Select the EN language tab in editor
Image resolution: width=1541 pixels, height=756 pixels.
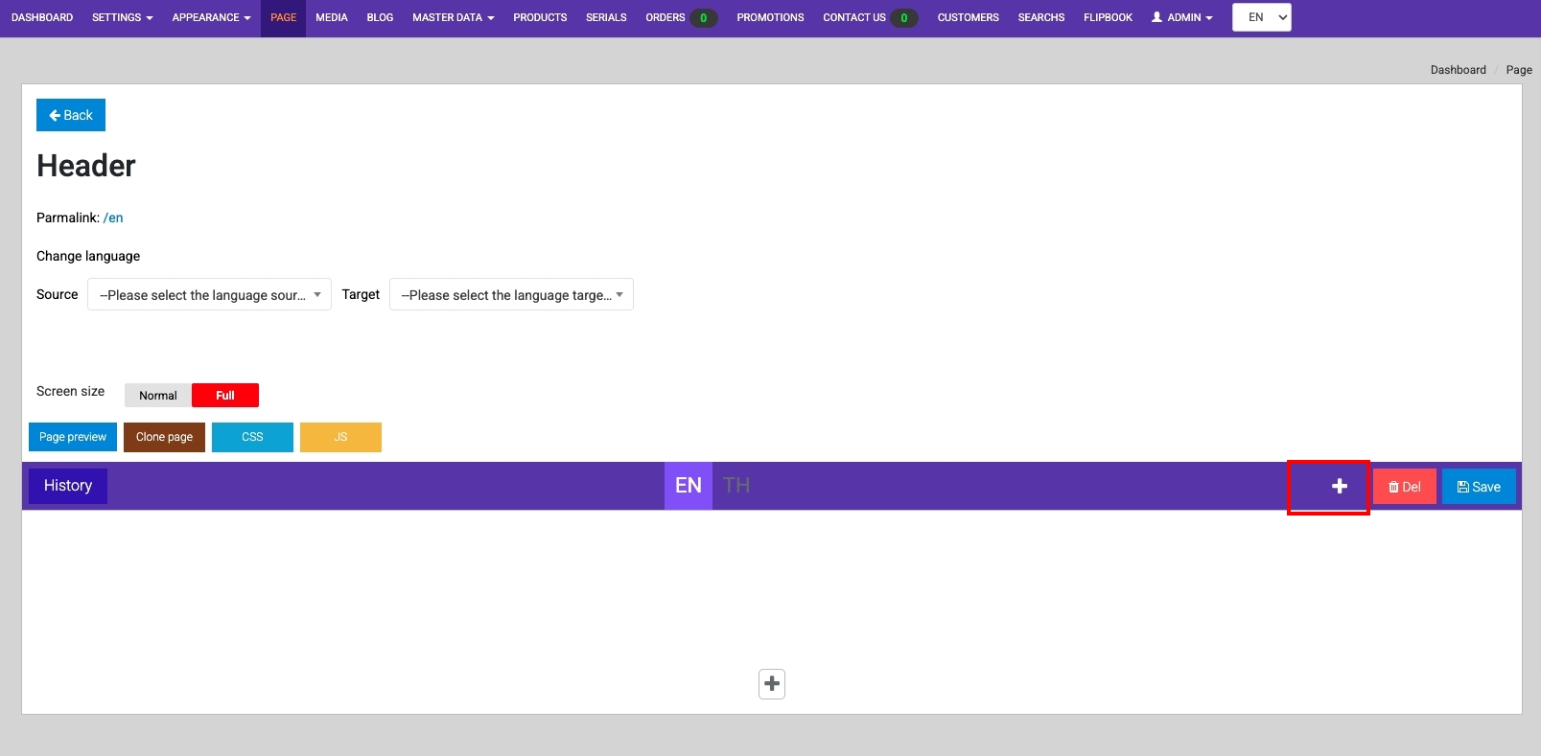click(689, 486)
